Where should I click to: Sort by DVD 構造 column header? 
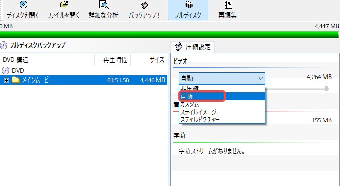pyautogui.click(x=47, y=60)
